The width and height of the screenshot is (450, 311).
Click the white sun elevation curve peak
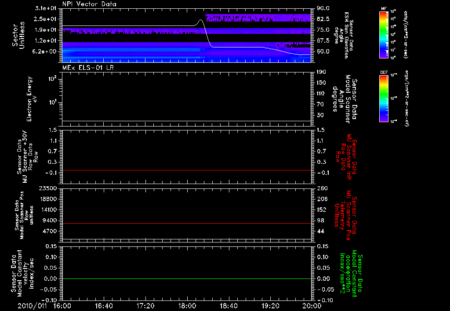pos(200,20)
